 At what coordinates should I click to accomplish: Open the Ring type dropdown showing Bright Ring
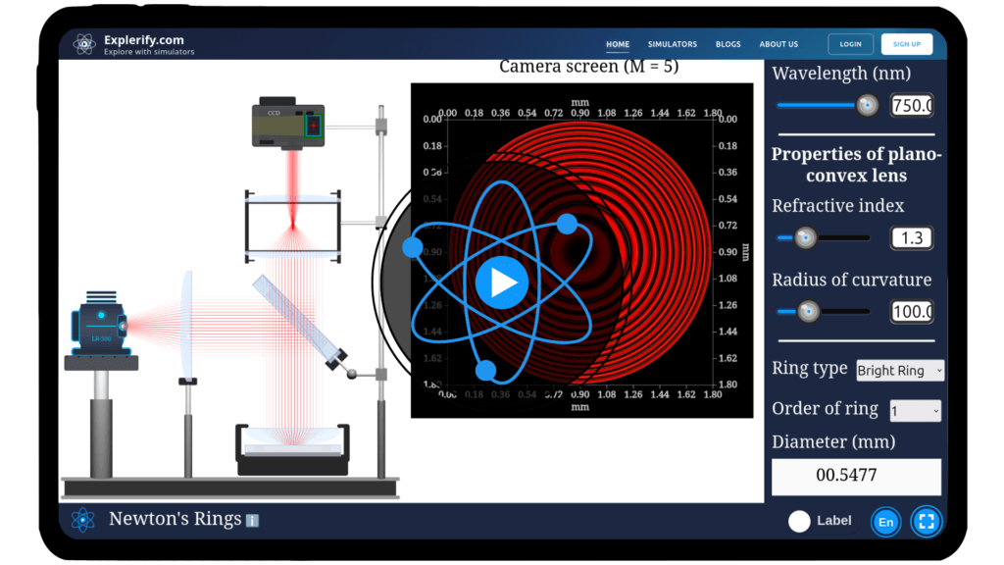(899, 371)
